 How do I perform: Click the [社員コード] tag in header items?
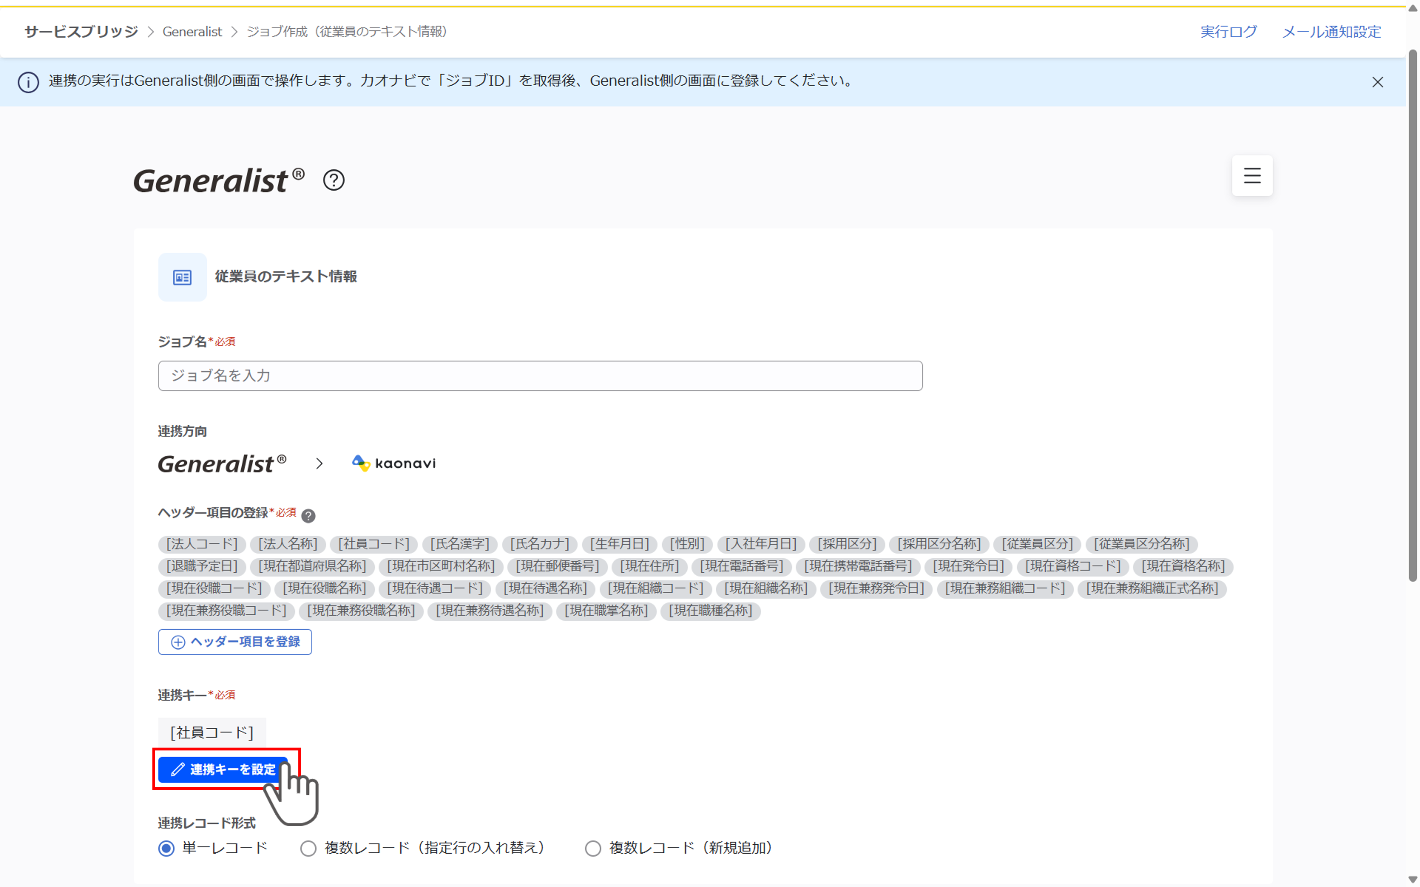point(374,544)
